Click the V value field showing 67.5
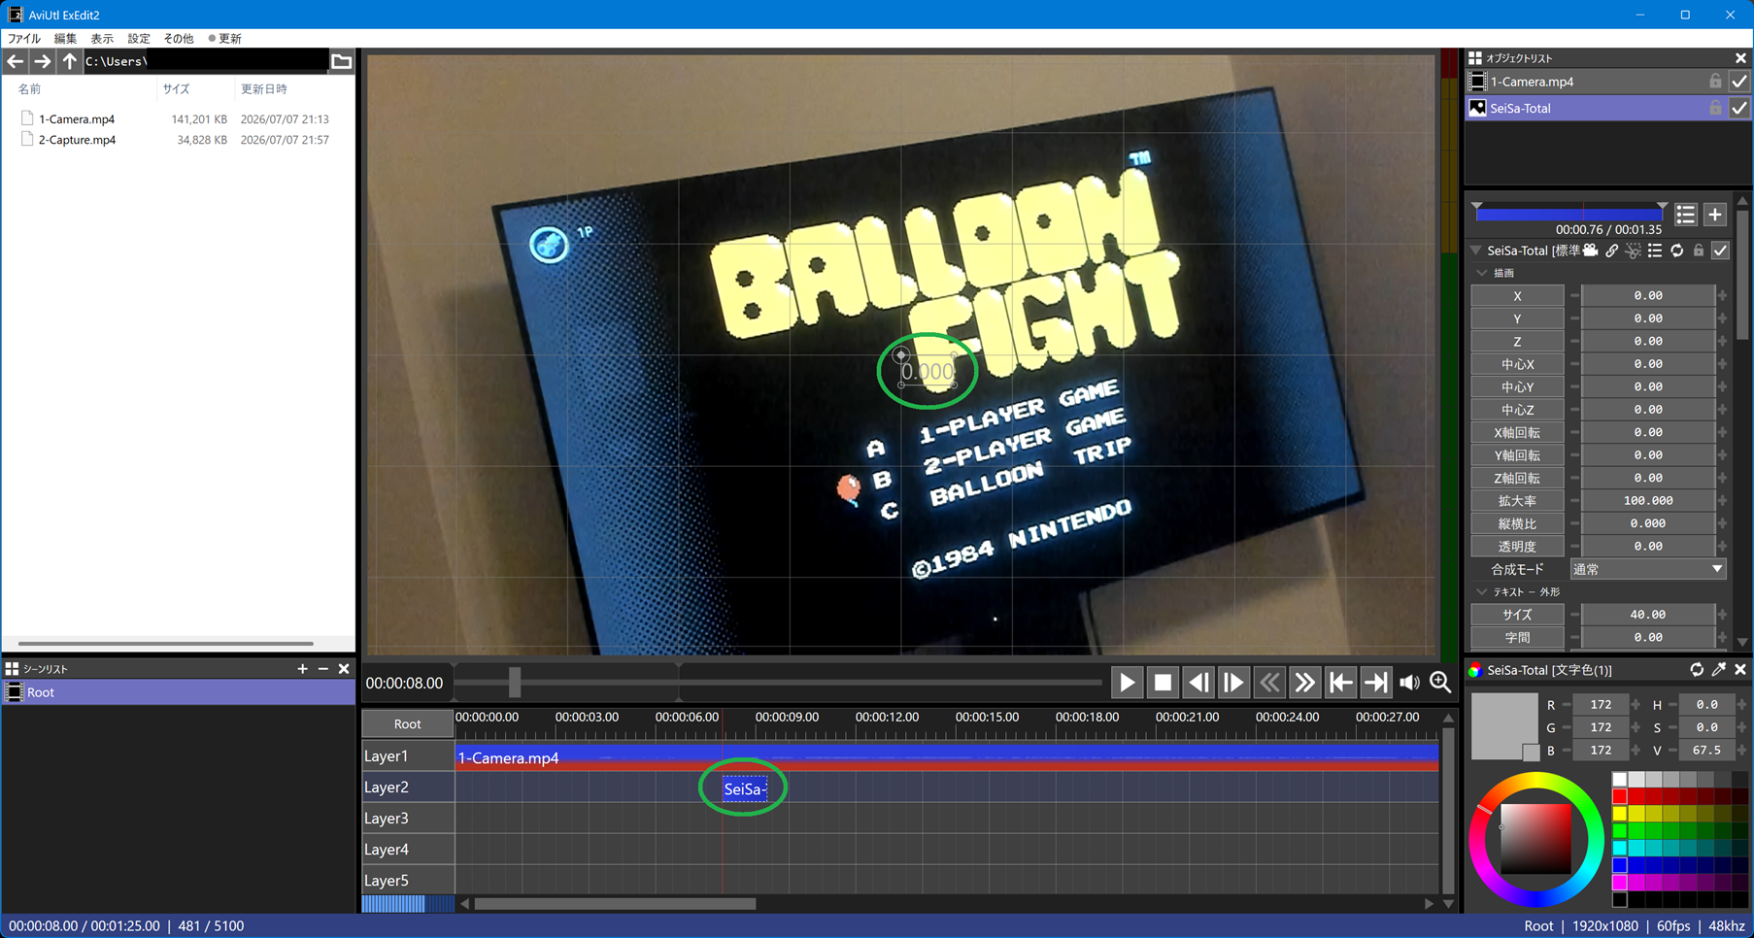 1706,751
